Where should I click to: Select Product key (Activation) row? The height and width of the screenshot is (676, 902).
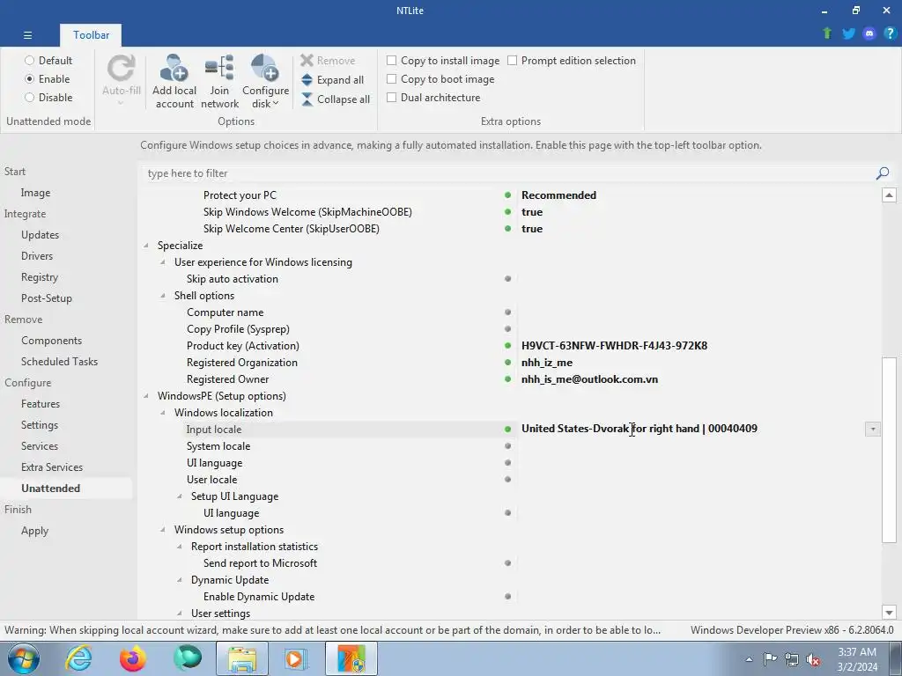(243, 345)
